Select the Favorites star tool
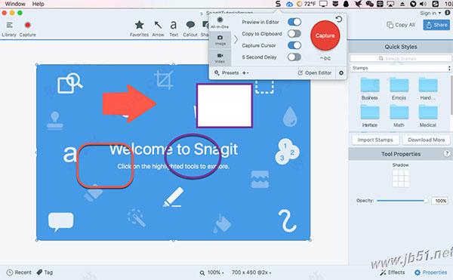Image resolution: width=453 pixels, height=280 pixels. 139,28
